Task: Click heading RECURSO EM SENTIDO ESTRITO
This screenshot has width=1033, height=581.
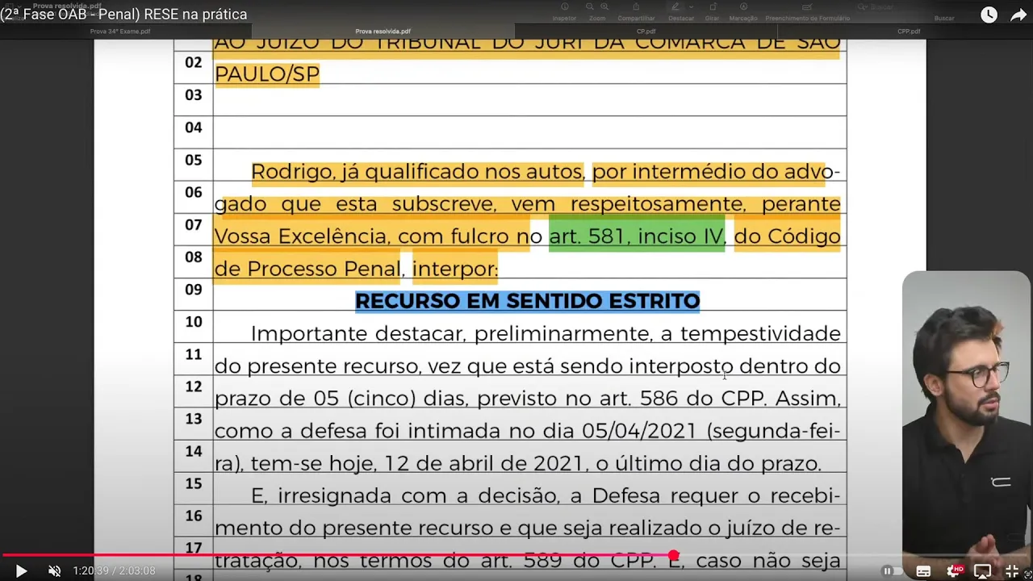Action: 527,301
